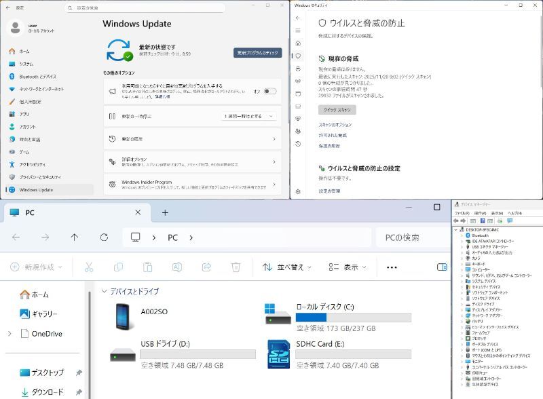
Task: Open プライバシーとセキュリティ in Settings sidebar
Action: point(50,177)
